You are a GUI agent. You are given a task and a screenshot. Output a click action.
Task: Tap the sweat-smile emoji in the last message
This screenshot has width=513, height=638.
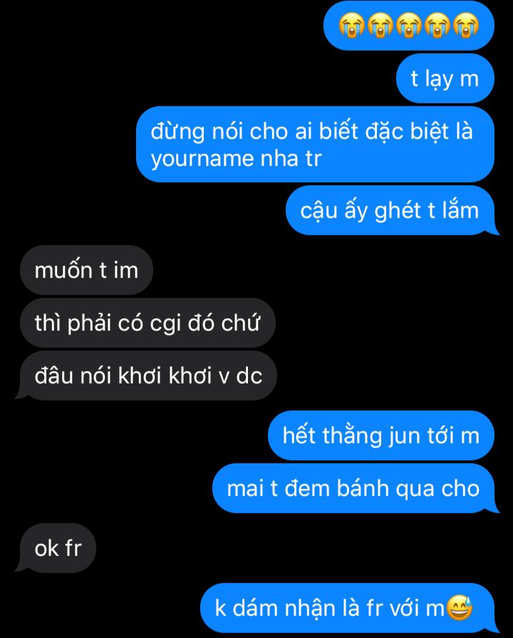coord(460,607)
